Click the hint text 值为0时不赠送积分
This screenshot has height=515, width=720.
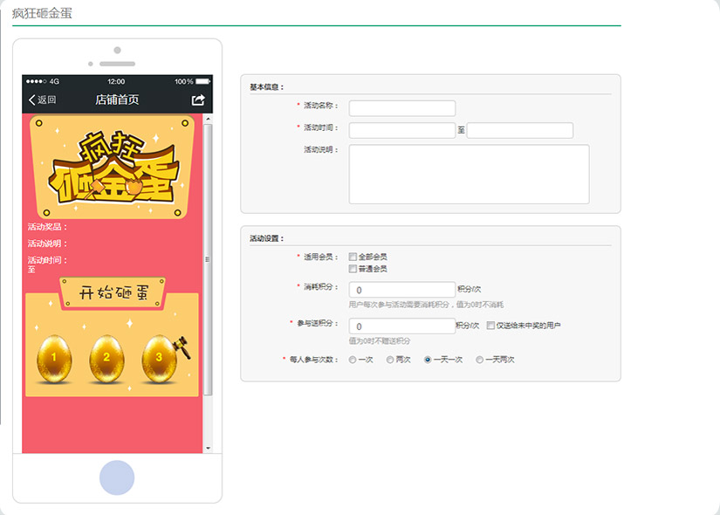click(380, 341)
